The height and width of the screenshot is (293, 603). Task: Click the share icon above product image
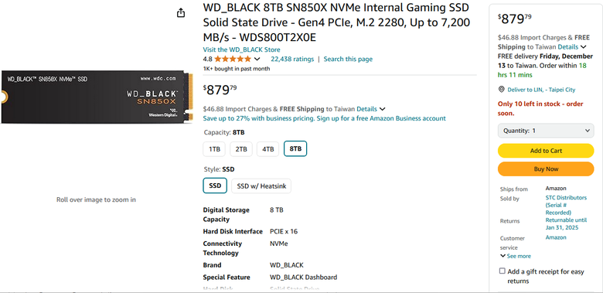point(181,13)
